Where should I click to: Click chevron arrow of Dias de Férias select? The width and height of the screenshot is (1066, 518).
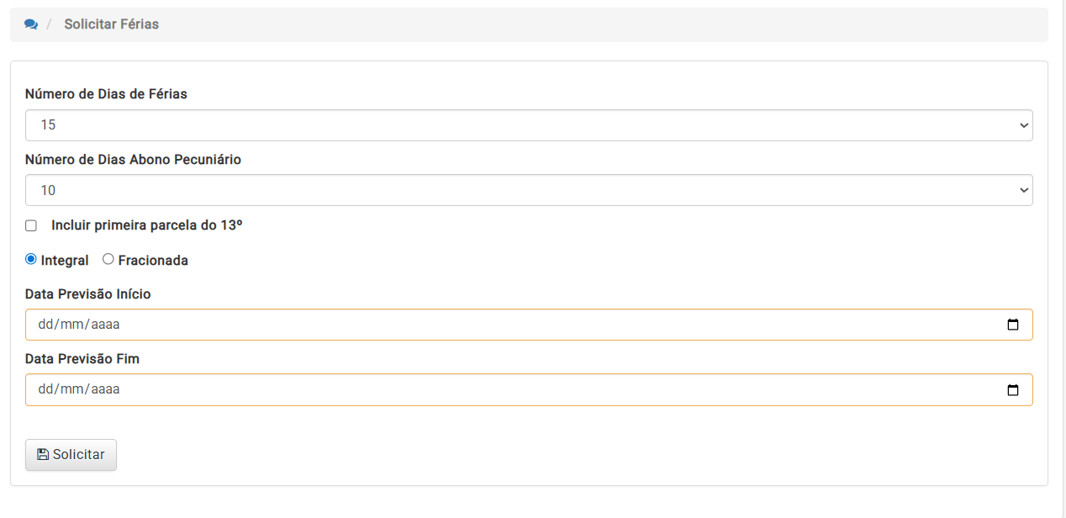(1023, 125)
